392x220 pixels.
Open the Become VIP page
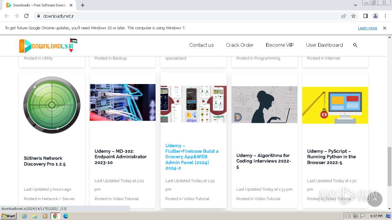(280, 45)
